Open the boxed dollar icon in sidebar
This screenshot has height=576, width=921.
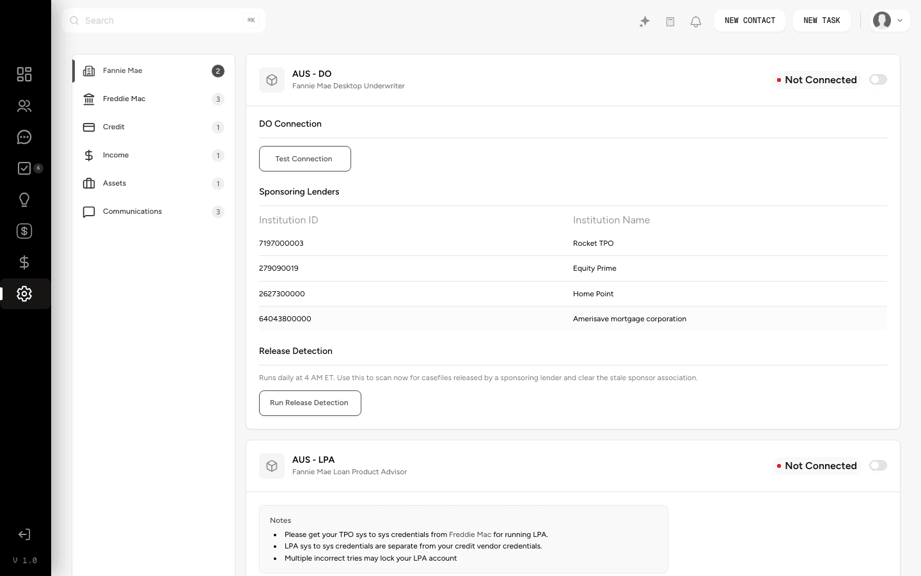(x=24, y=231)
